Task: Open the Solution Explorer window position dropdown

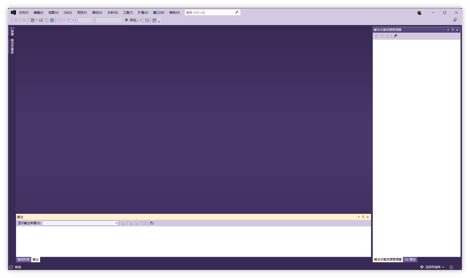Action: tap(448, 30)
